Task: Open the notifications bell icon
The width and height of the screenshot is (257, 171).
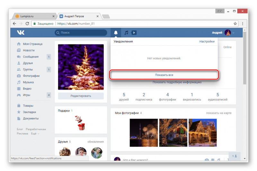Action: pos(116,32)
